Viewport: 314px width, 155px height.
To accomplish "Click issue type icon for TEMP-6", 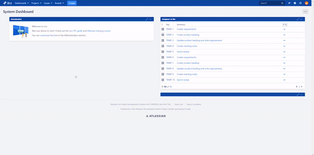I will [x=162, y=57].
